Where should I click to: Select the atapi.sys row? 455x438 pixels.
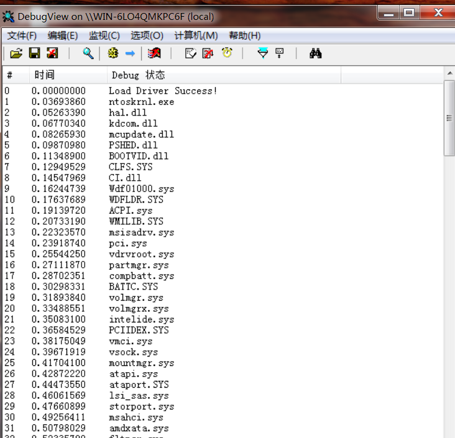223,373
